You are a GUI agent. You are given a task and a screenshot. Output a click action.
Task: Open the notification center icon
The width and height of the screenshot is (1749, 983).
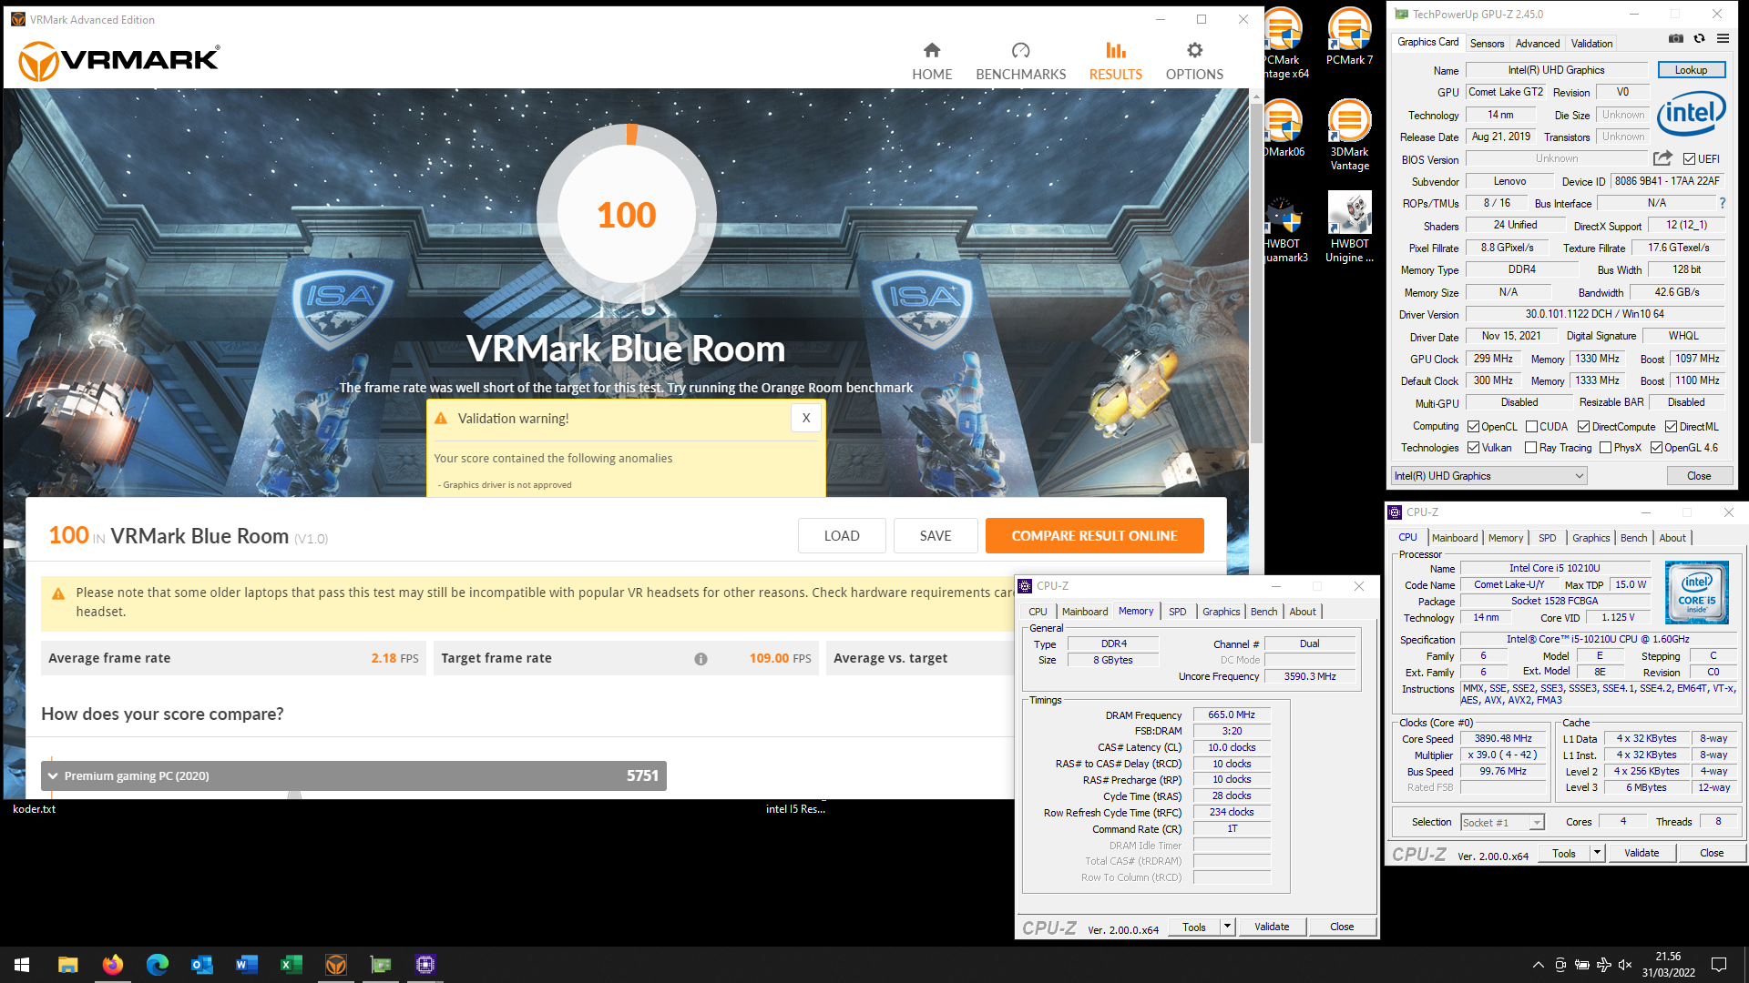pyautogui.click(x=1719, y=965)
